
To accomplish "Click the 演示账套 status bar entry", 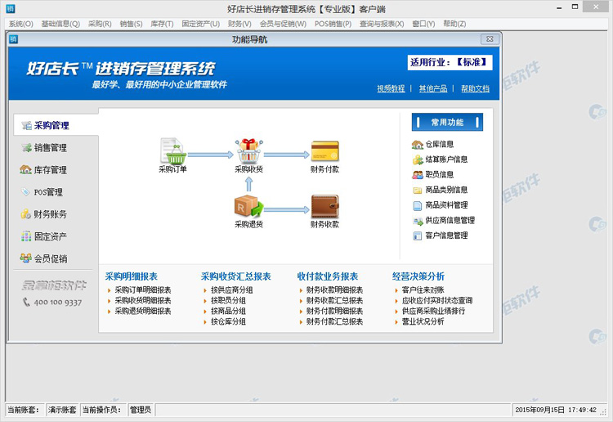I will 62,410.
